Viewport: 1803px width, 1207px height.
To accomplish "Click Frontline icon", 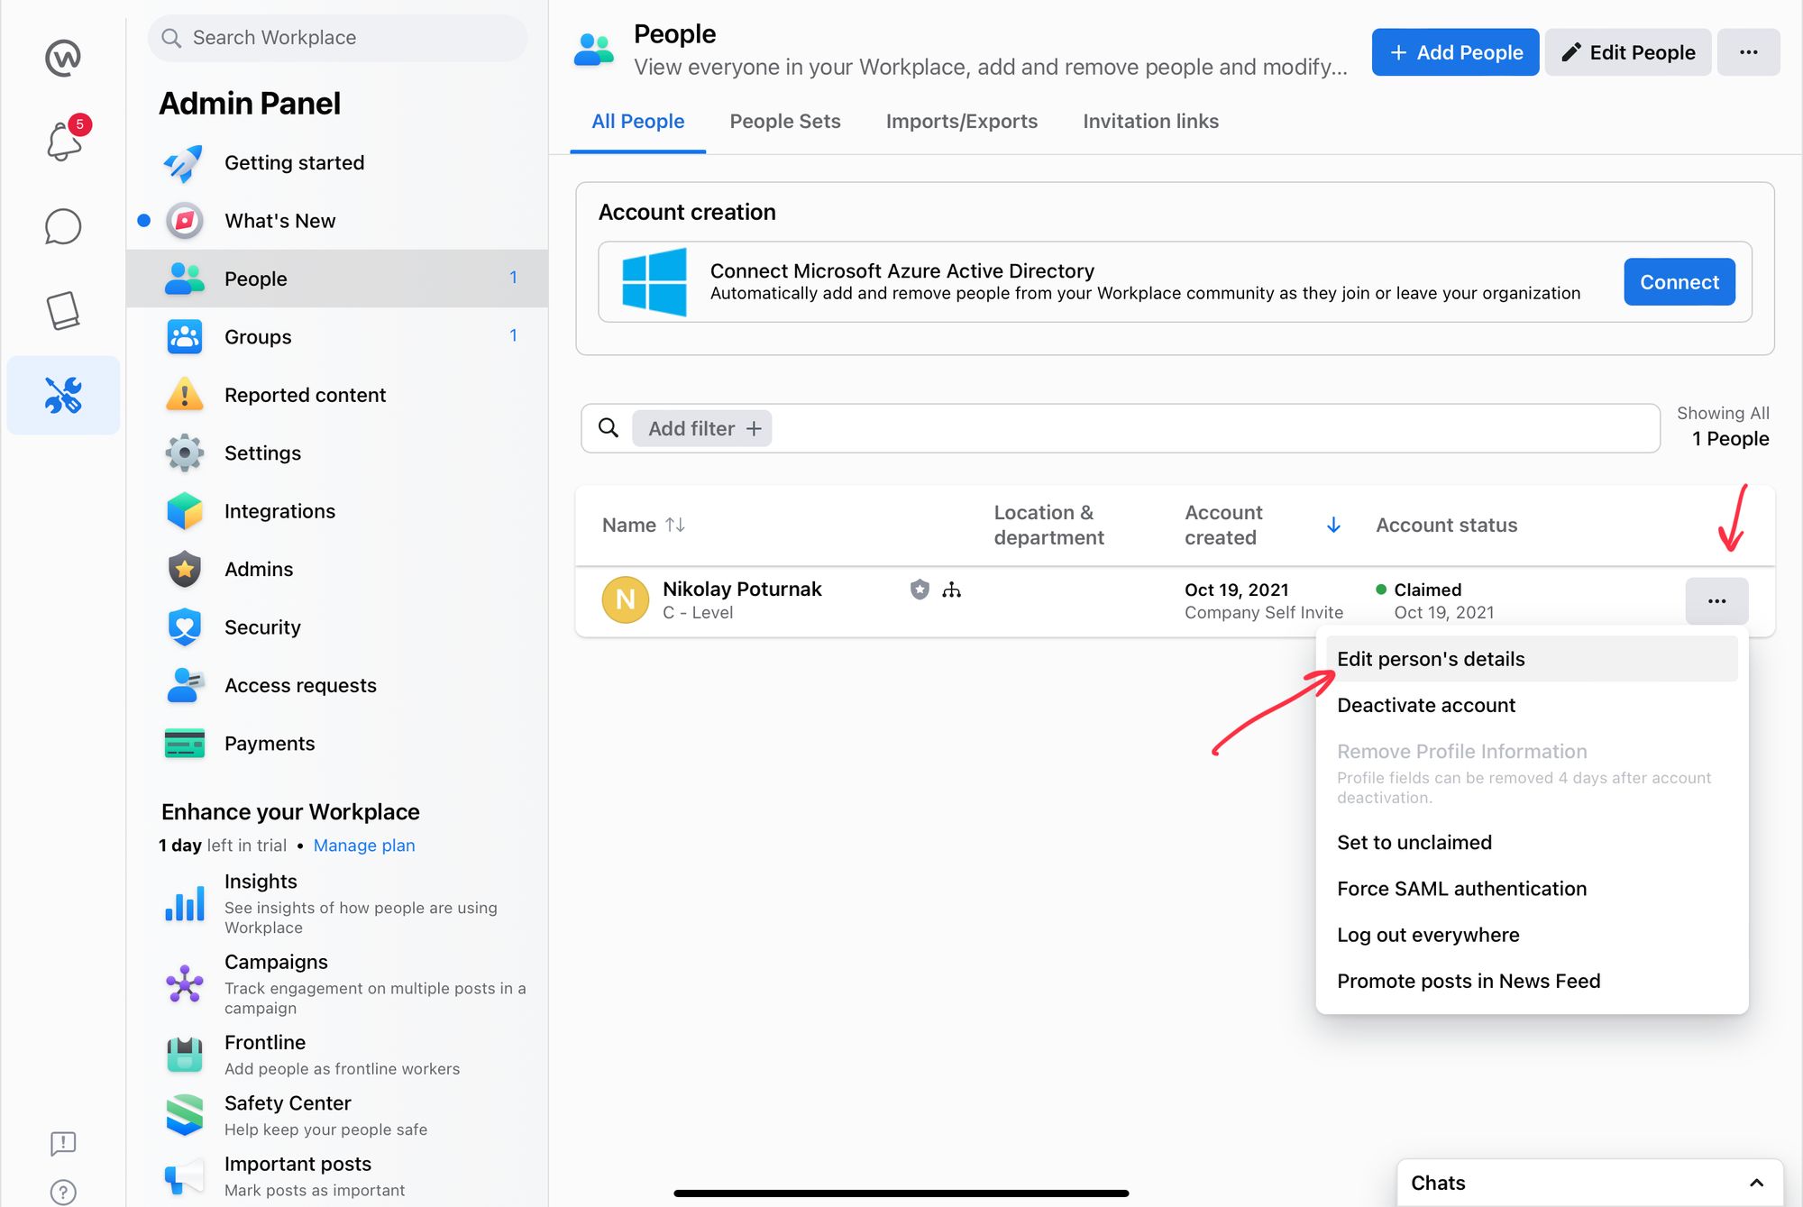I will coord(185,1054).
